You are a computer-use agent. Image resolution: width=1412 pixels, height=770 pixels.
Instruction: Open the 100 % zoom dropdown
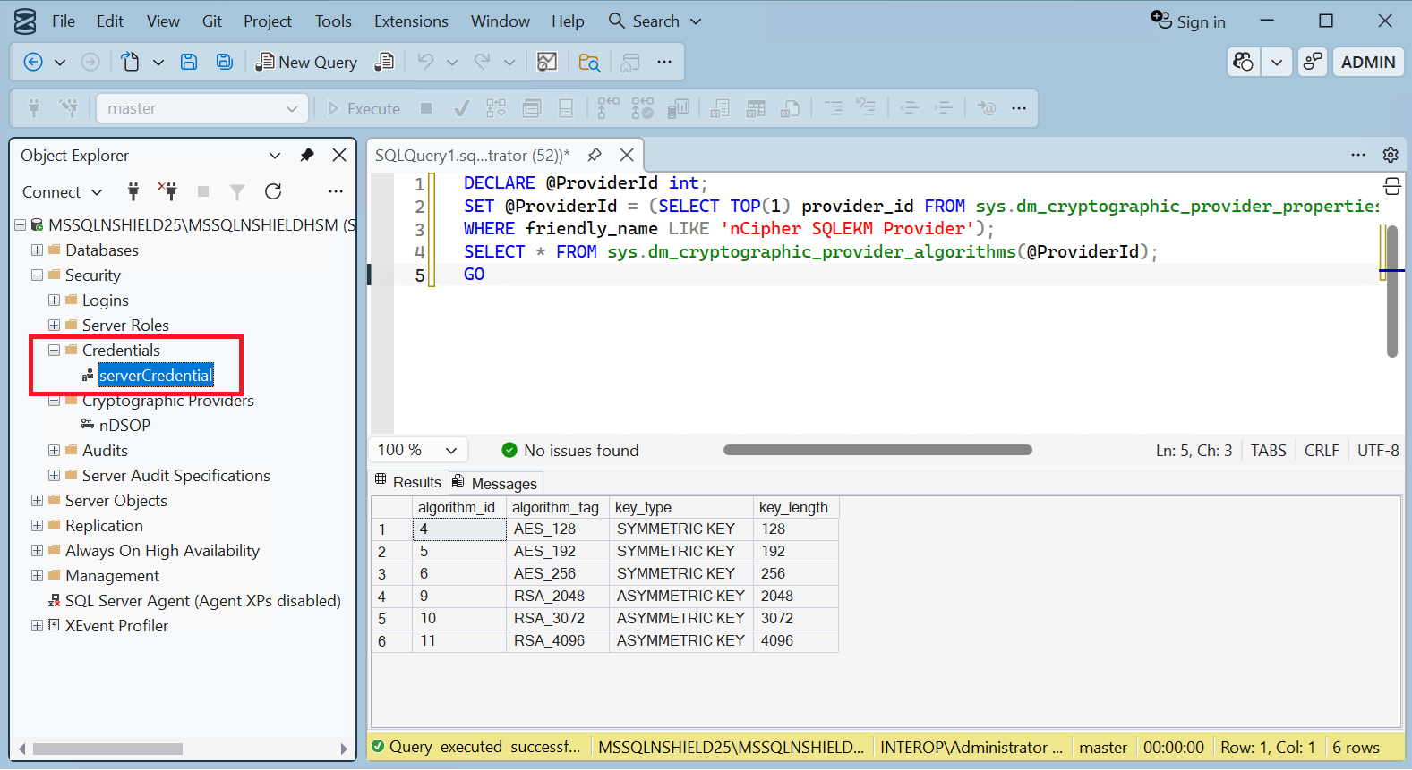[417, 450]
